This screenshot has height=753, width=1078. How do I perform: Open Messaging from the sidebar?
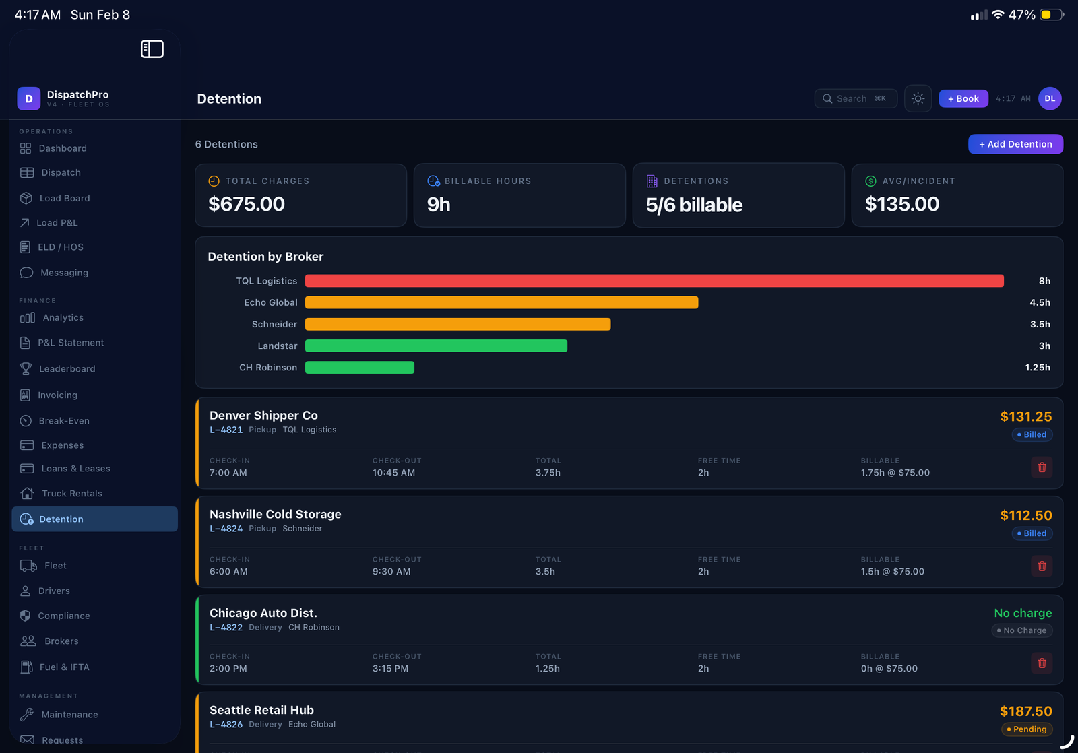coord(63,272)
